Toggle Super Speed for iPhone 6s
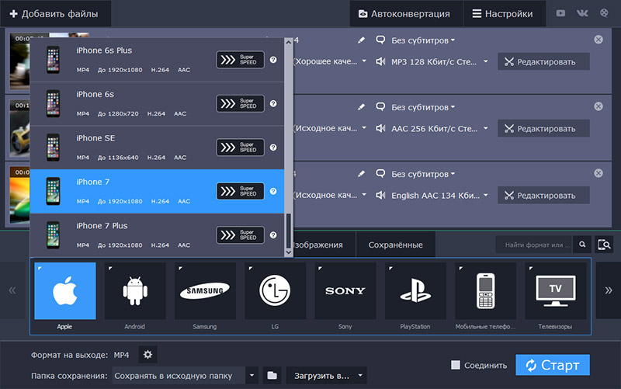 pos(240,103)
